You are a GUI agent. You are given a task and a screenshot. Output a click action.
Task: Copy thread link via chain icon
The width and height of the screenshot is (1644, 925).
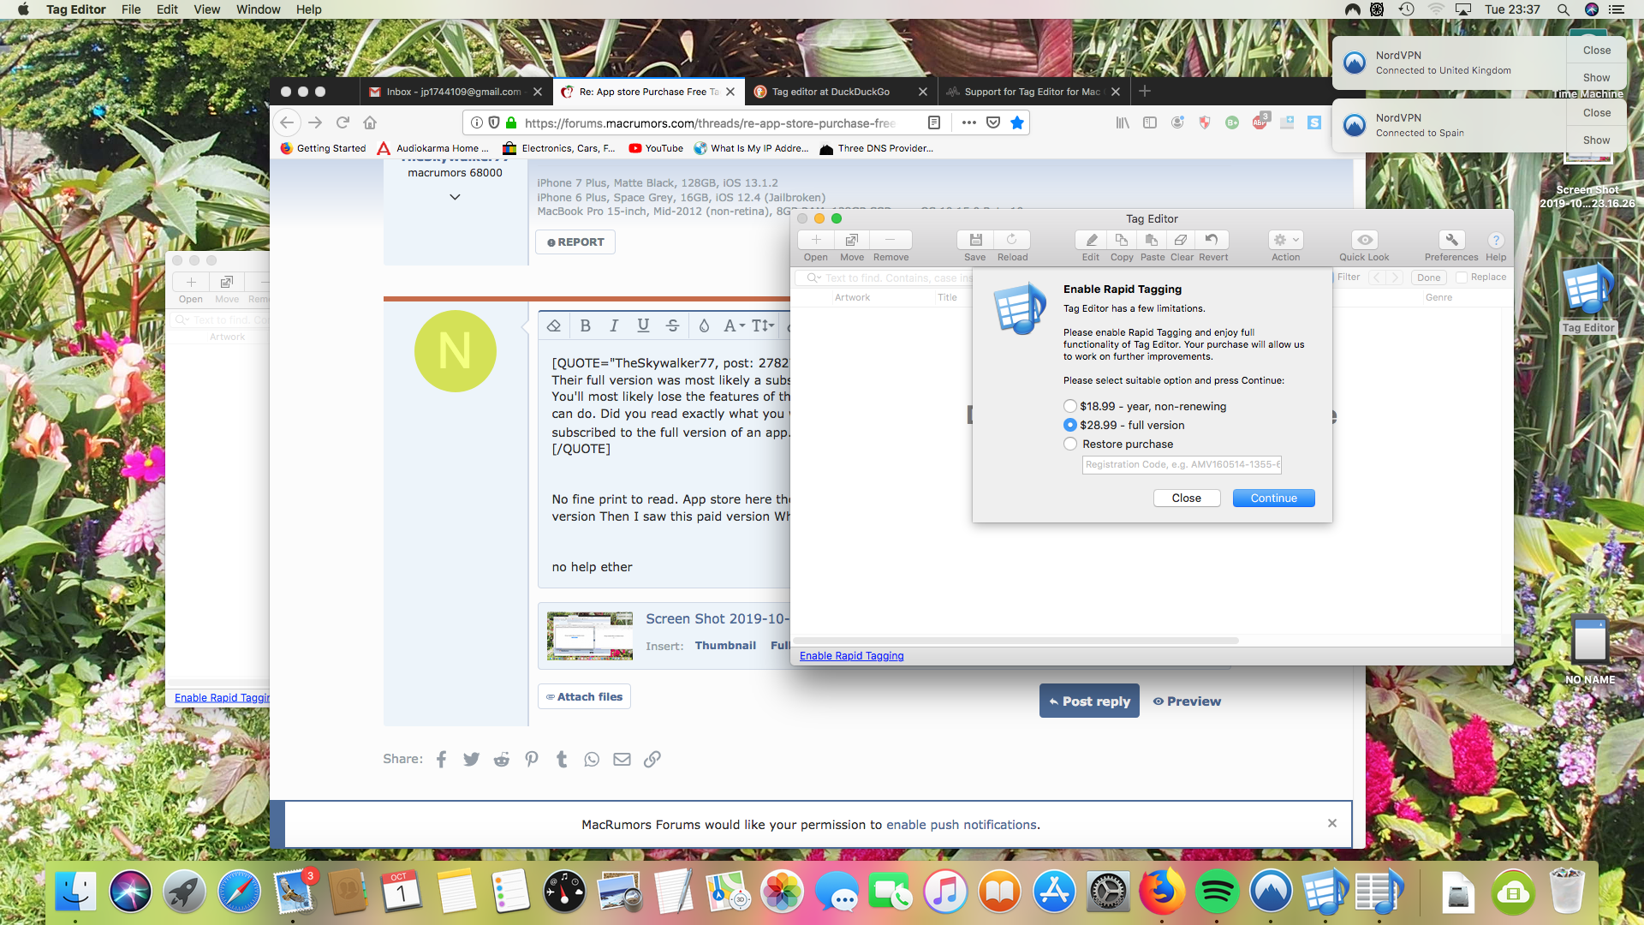(x=652, y=759)
